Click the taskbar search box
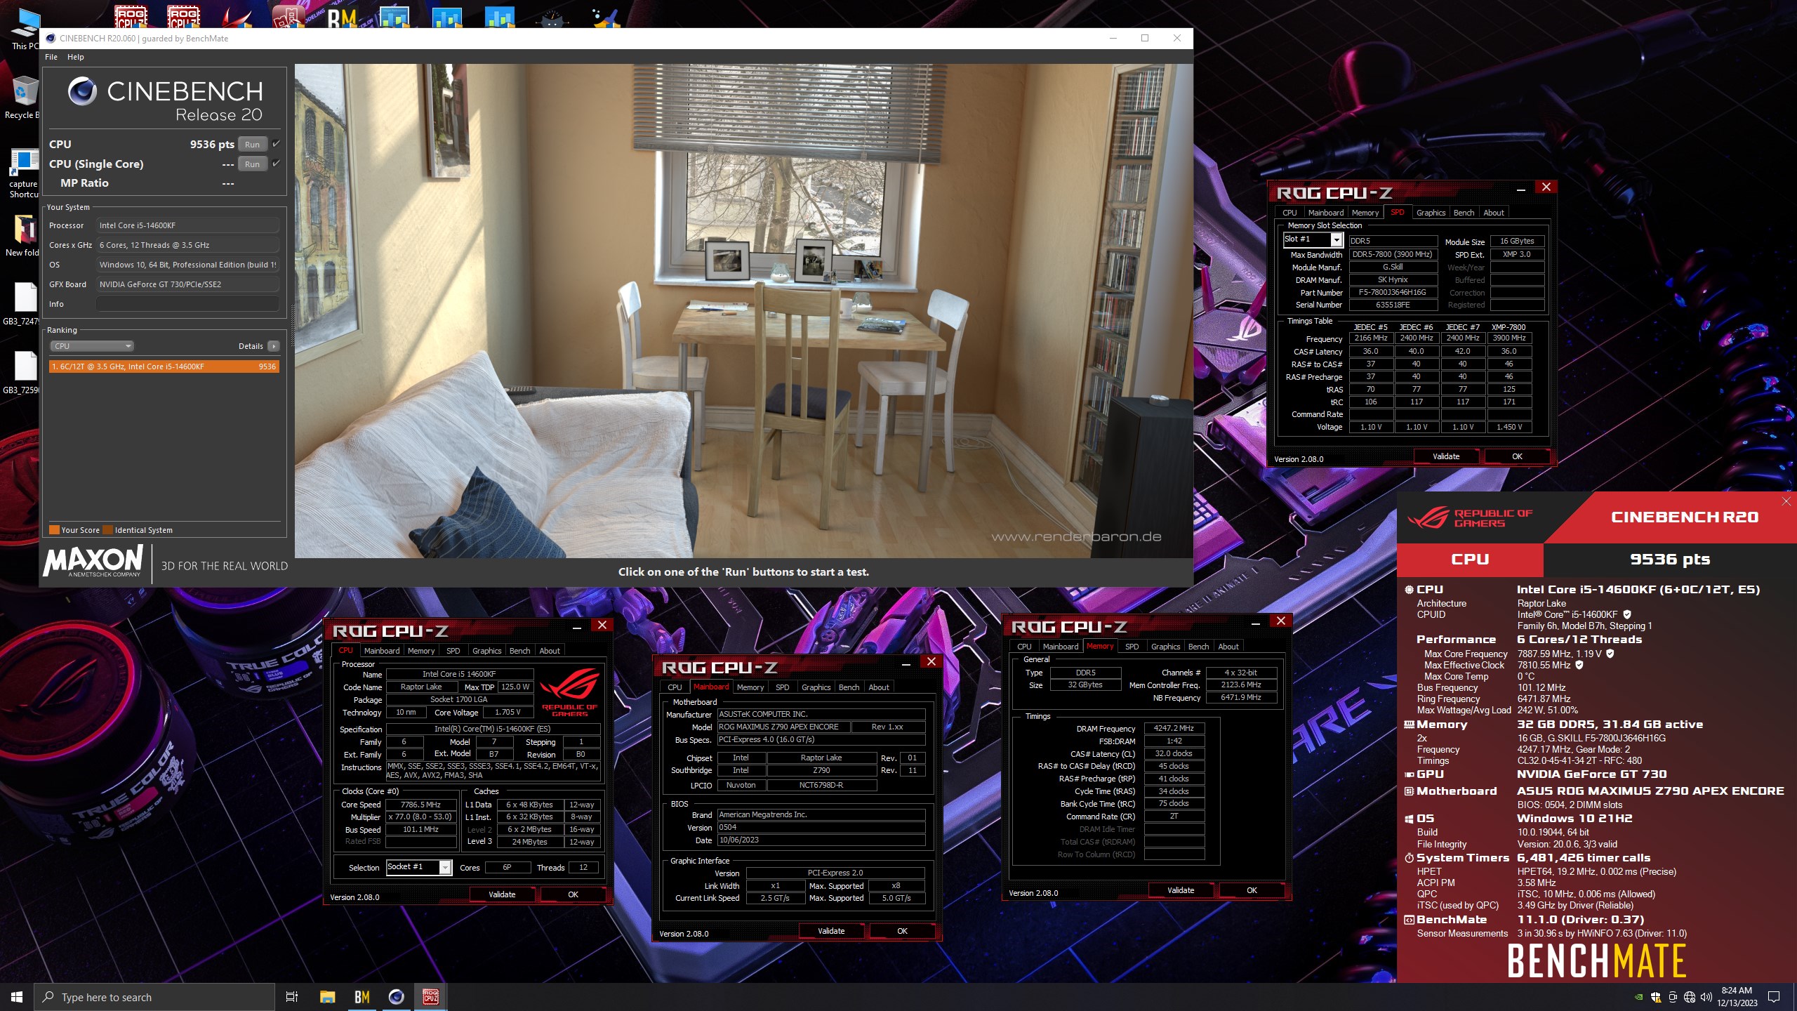The image size is (1797, 1011). pyautogui.click(x=154, y=997)
